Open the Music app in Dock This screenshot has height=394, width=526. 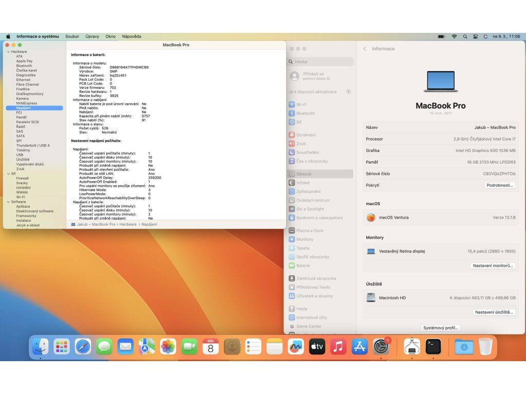[x=338, y=347]
